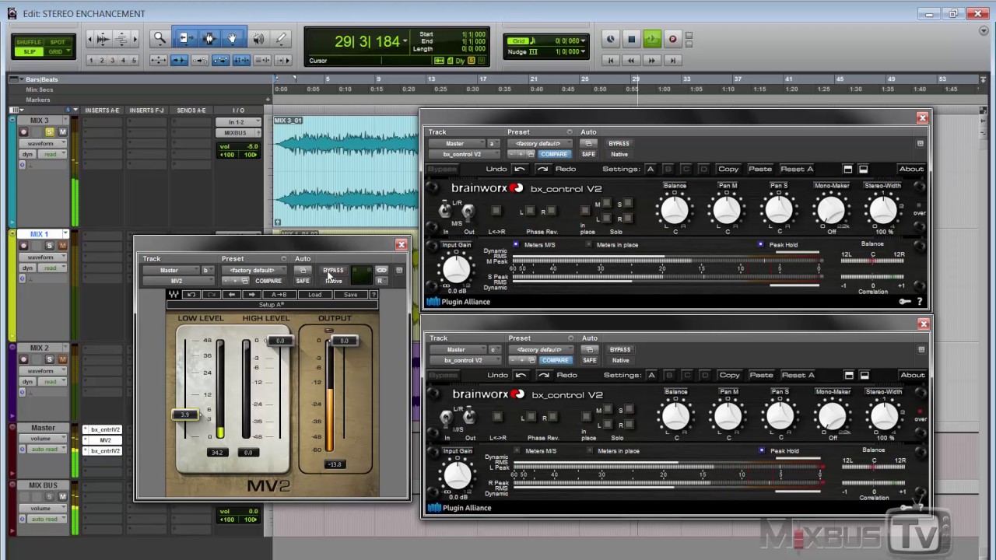Open the GRID edit mode dropdown
Screen dimensions: 996x560
click(57, 51)
